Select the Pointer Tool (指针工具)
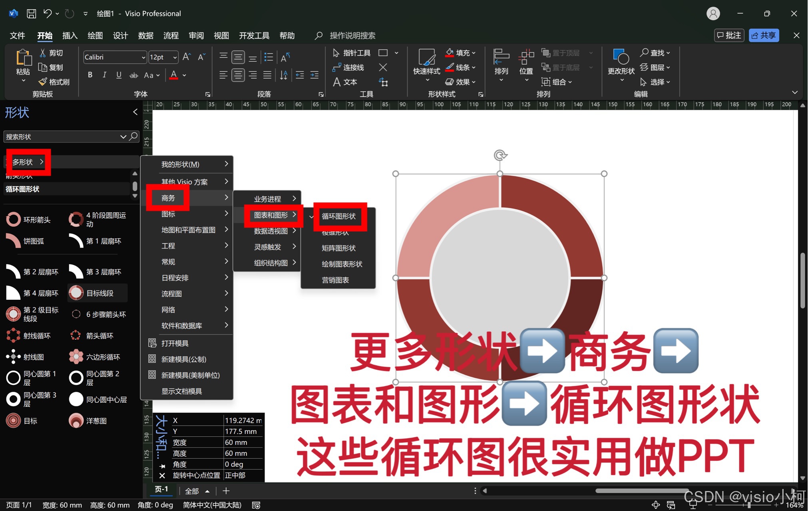 click(352, 53)
